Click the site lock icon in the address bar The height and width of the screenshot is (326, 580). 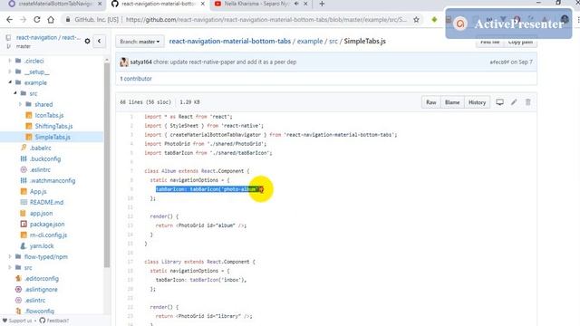pos(68,20)
